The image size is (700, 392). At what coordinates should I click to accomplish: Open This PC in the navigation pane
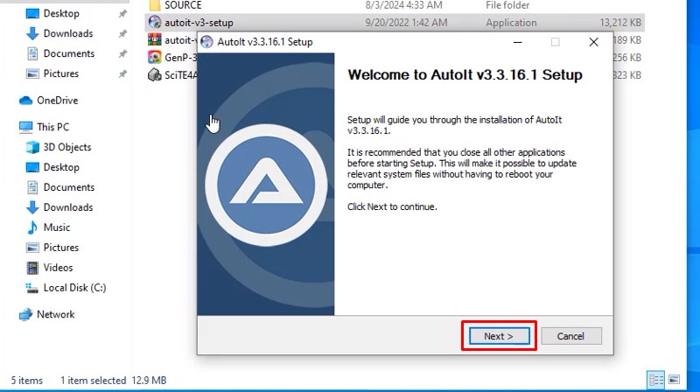click(x=52, y=127)
